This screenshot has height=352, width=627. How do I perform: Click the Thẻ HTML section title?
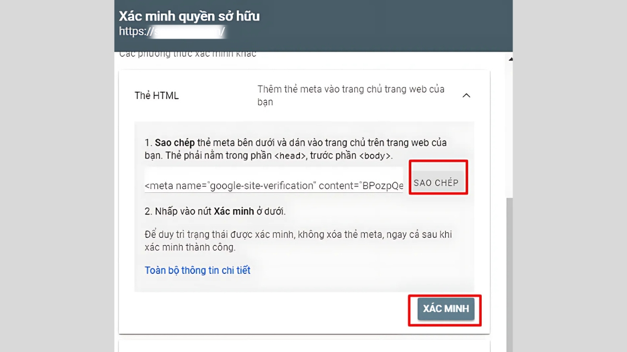pos(157,95)
